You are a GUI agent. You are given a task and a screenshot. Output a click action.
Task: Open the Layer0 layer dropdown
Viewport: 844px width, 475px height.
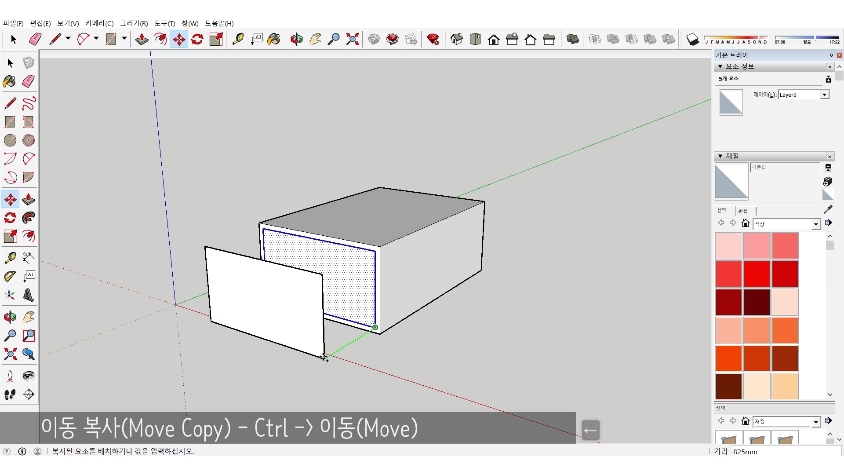click(824, 95)
